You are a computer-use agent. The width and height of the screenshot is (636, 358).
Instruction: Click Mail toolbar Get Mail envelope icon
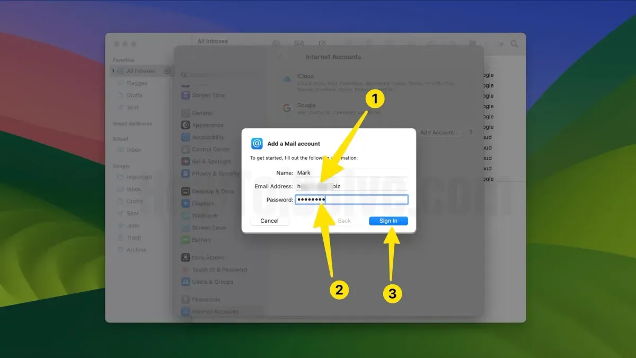(299, 44)
